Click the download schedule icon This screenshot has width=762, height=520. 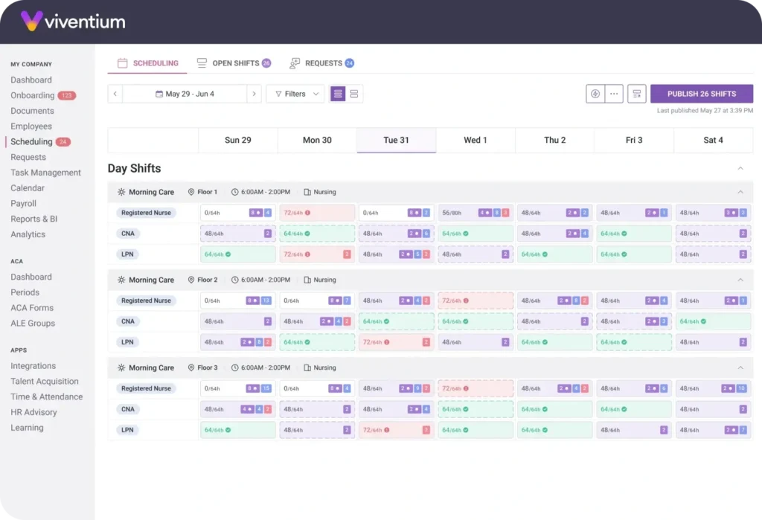click(595, 94)
